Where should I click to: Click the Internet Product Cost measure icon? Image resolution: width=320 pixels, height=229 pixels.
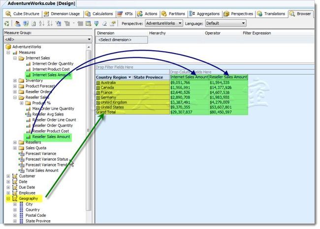(x=29, y=69)
